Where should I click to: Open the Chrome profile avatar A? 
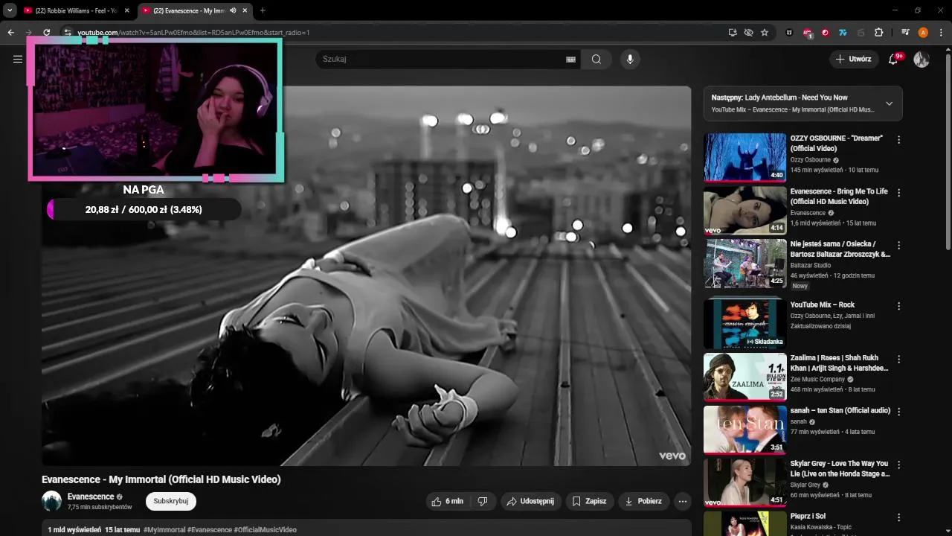923,33
